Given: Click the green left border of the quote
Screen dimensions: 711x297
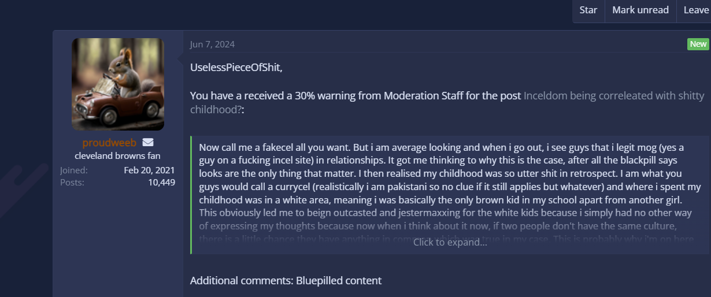Looking at the screenshot, I should tap(191, 195).
